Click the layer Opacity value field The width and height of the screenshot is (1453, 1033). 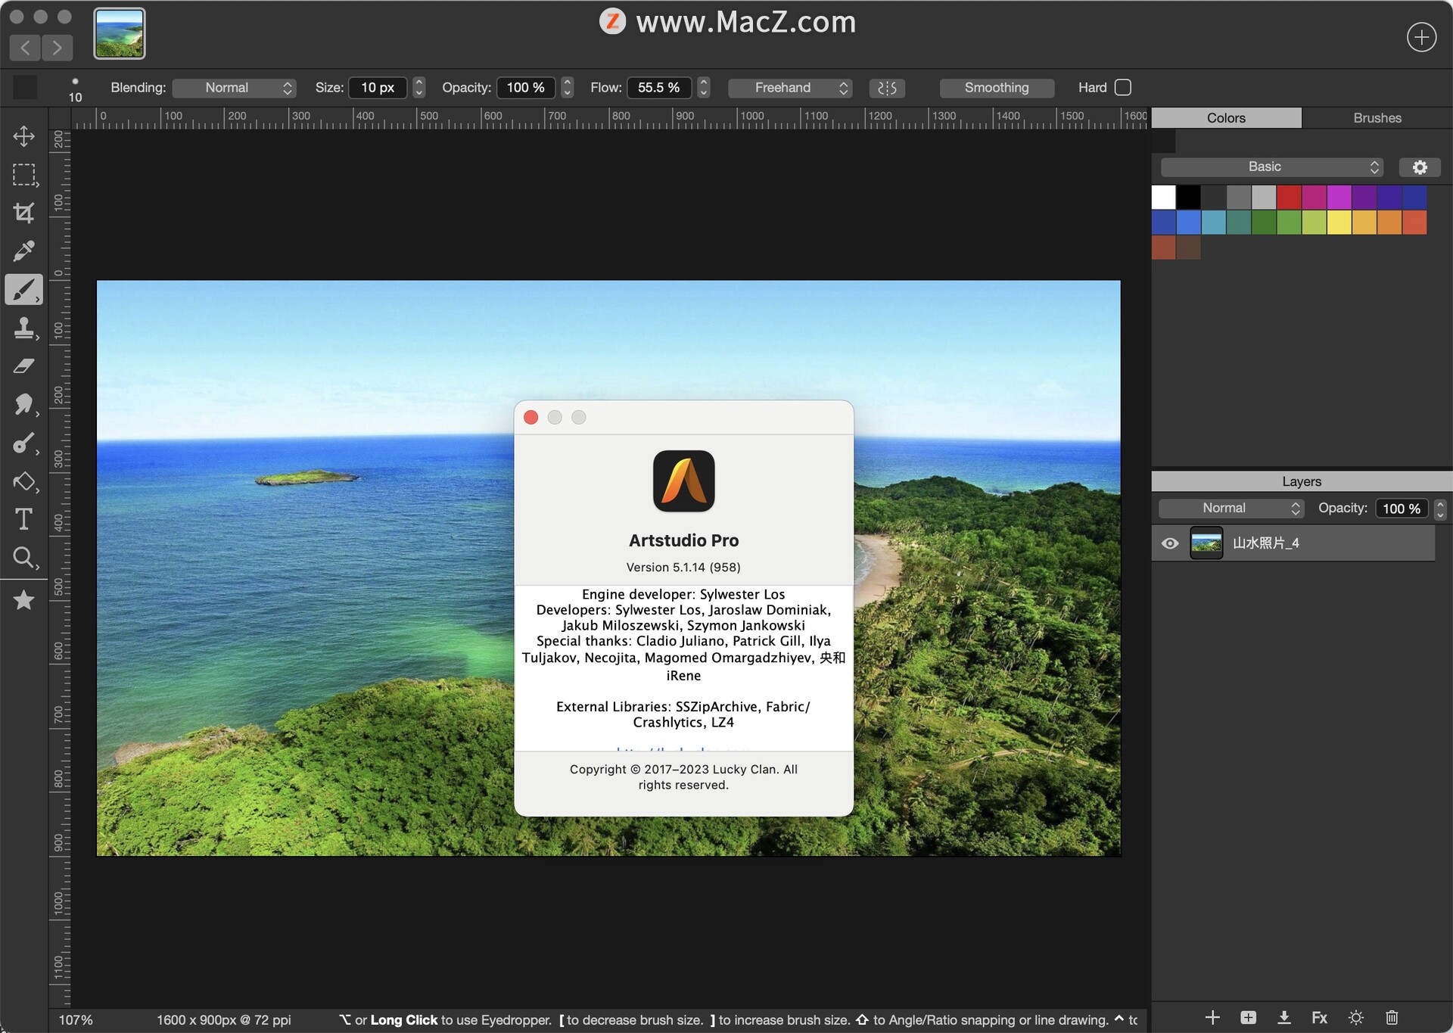click(x=1402, y=509)
